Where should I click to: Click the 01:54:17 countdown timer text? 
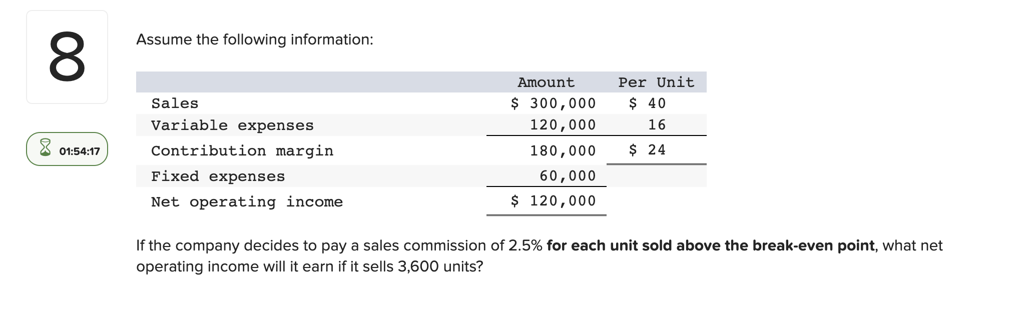[80, 151]
